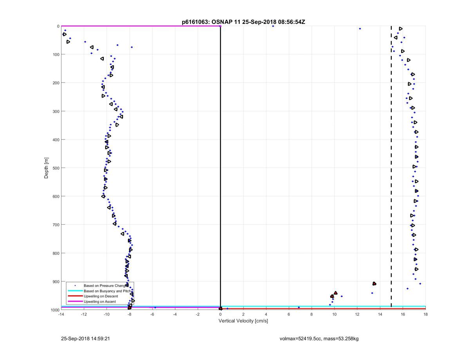Click depth tick label '400'
The width and height of the screenshot is (470, 348).
[x=56, y=140]
